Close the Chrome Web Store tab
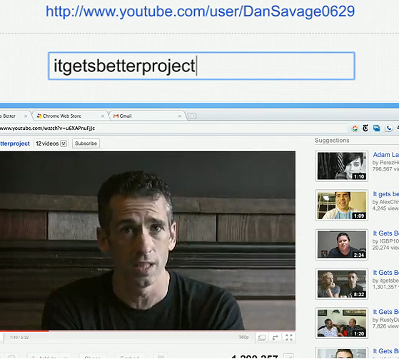Screen dimensions: 399x359 point(103,116)
